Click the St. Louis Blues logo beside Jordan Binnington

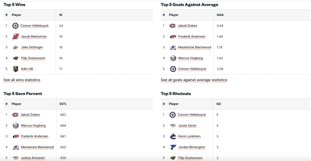pos(173,147)
